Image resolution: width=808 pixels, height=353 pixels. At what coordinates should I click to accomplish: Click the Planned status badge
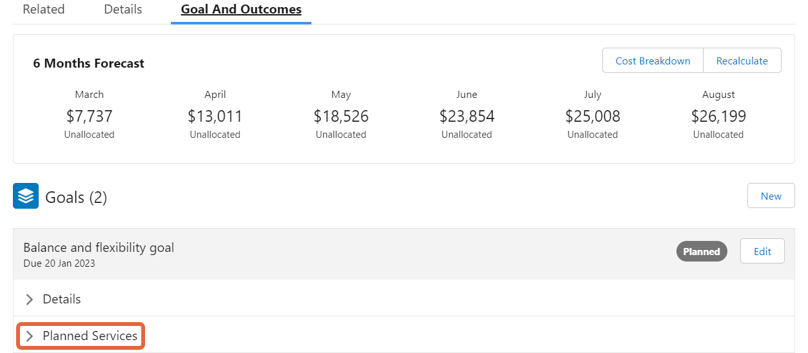tap(702, 251)
